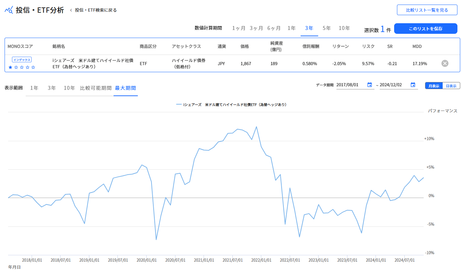Click the SR column header
This screenshot has width=462, height=275.
390,46
